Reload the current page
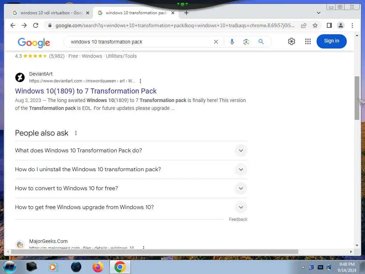The image size is (365, 274). click(x=36, y=25)
